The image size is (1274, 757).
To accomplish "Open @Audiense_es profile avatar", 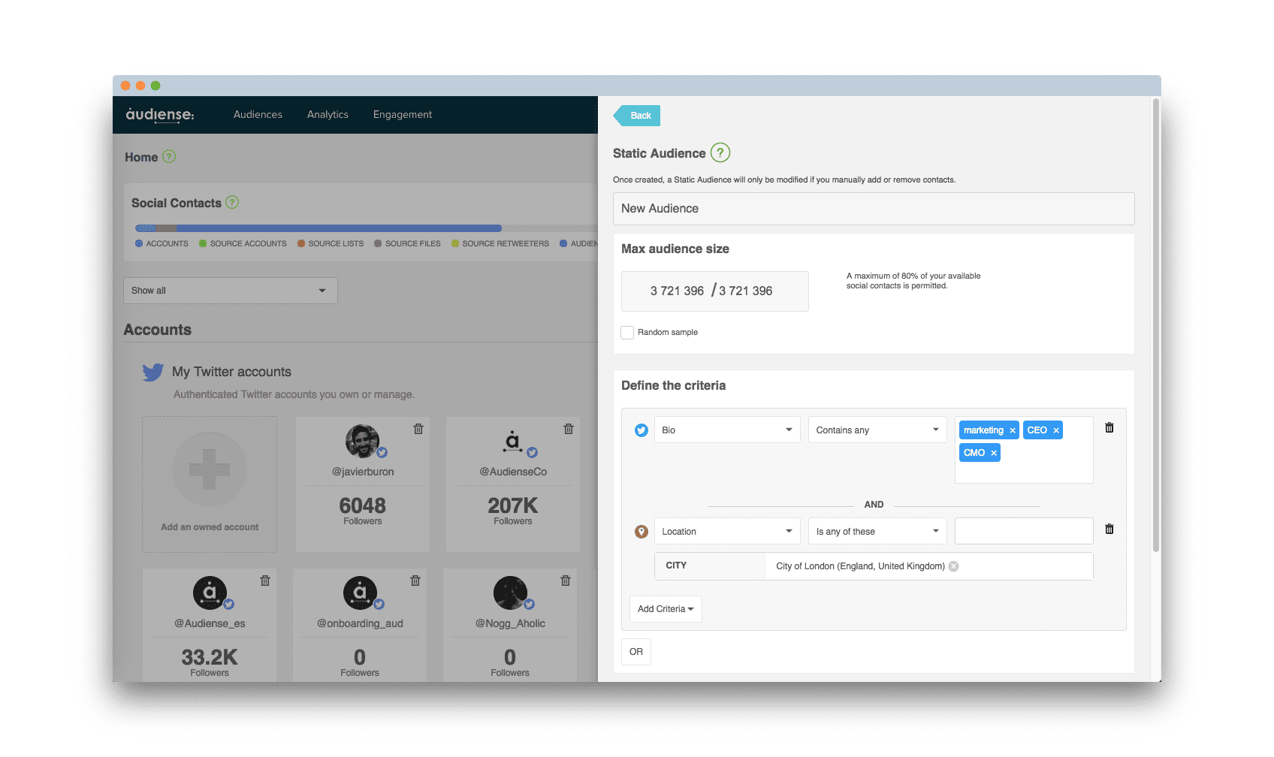I will (x=210, y=593).
